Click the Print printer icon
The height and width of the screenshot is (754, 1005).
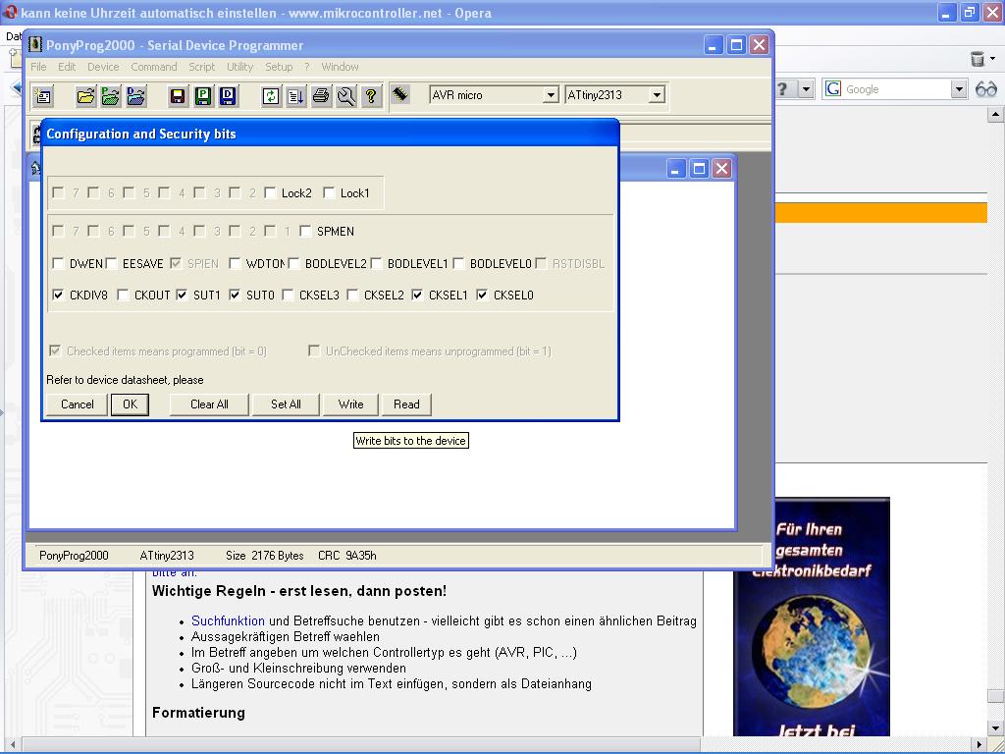(321, 96)
